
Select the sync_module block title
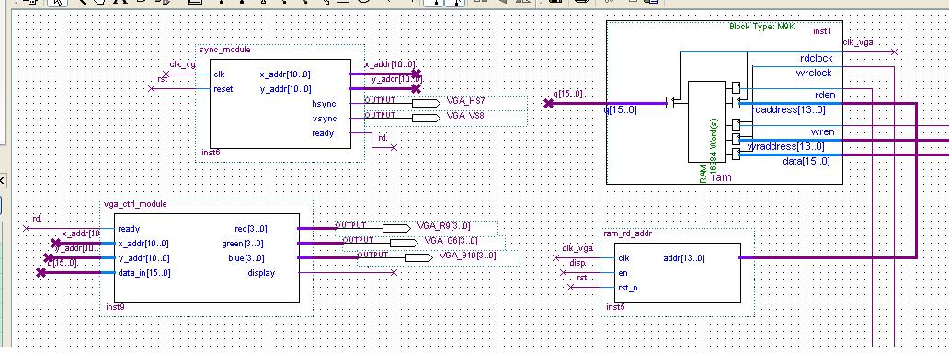click(224, 51)
